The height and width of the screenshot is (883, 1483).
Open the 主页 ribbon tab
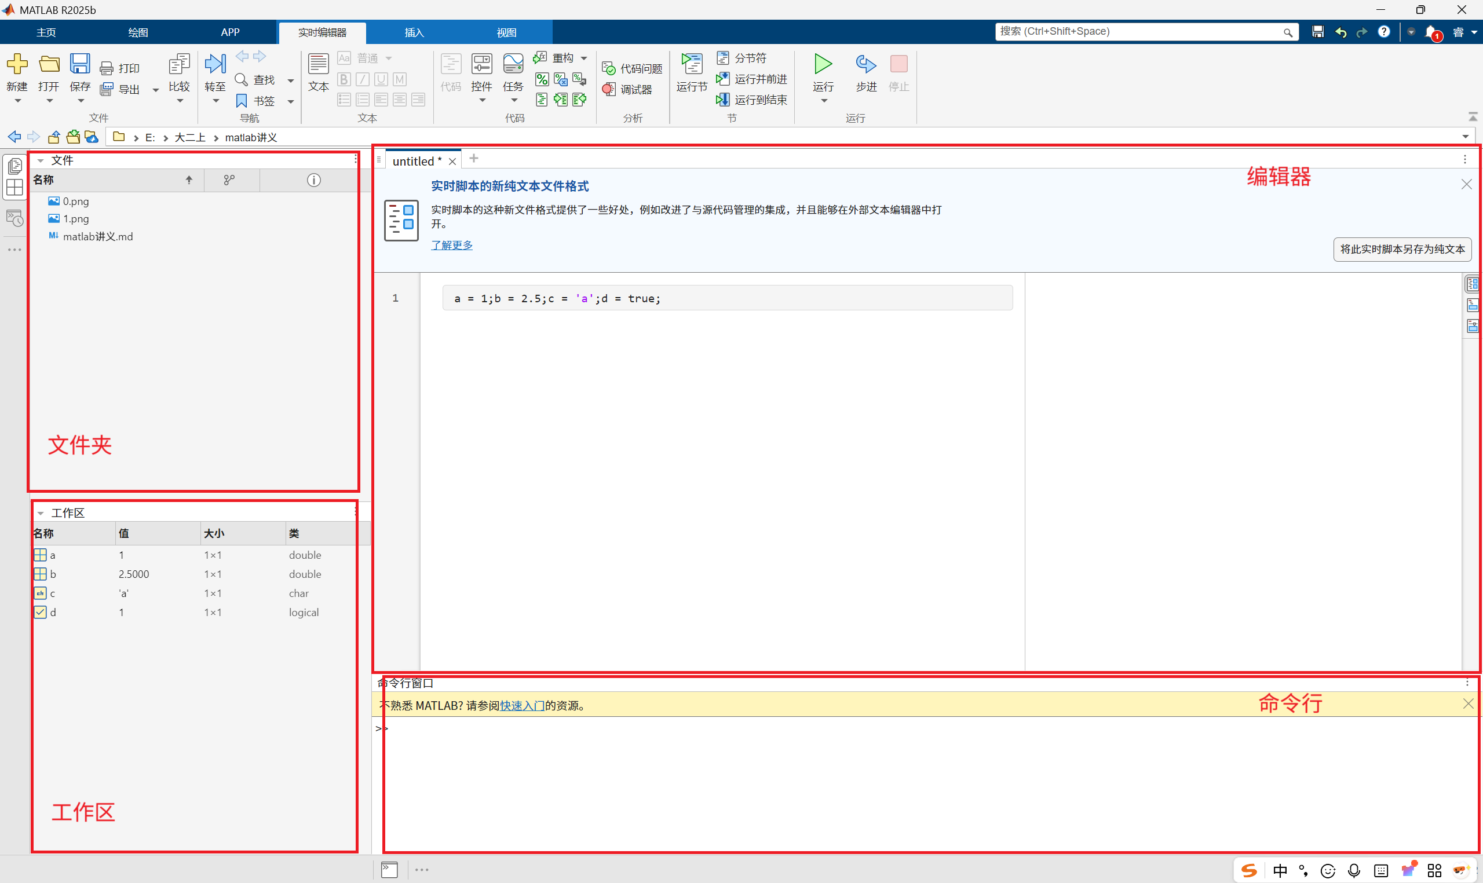pos(46,32)
